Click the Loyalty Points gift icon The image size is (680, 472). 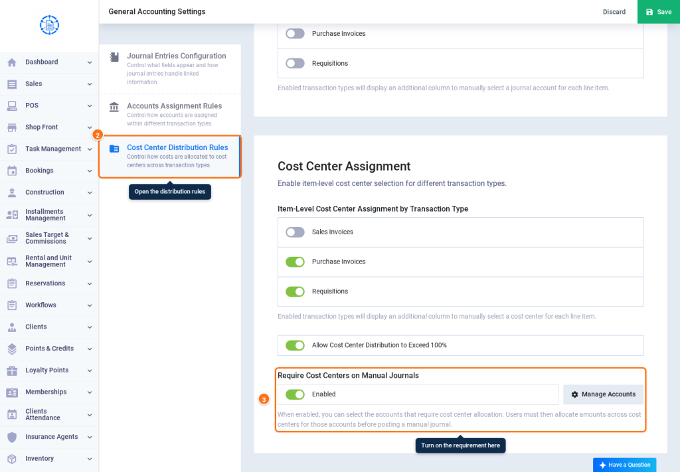tap(12, 370)
